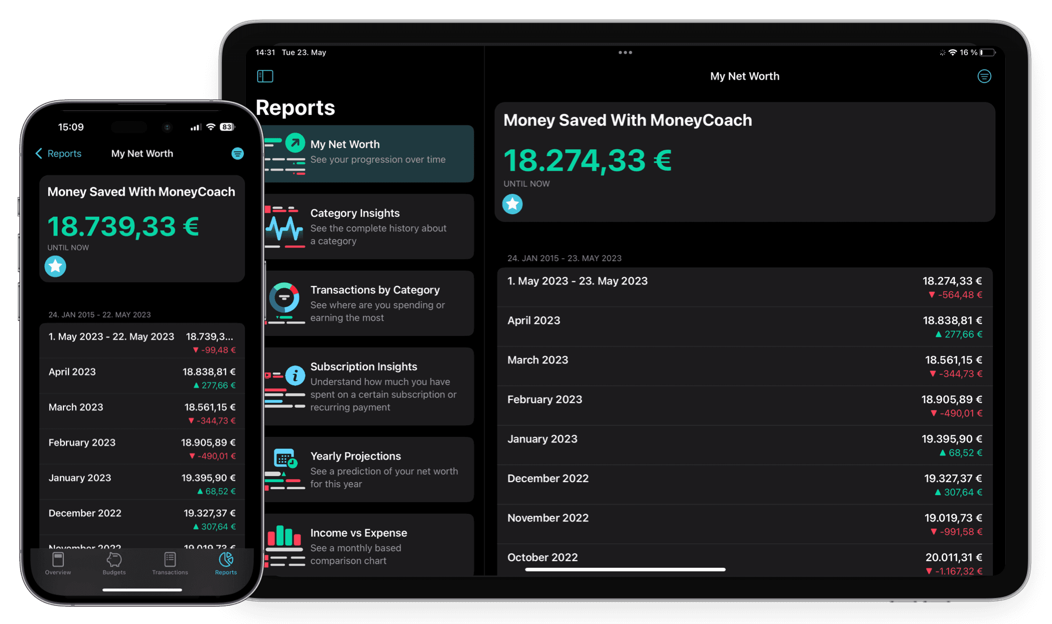Open the filter menu on the iPhone header
Viewport: 1052px width, 624px height.
click(x=238, y=153)
